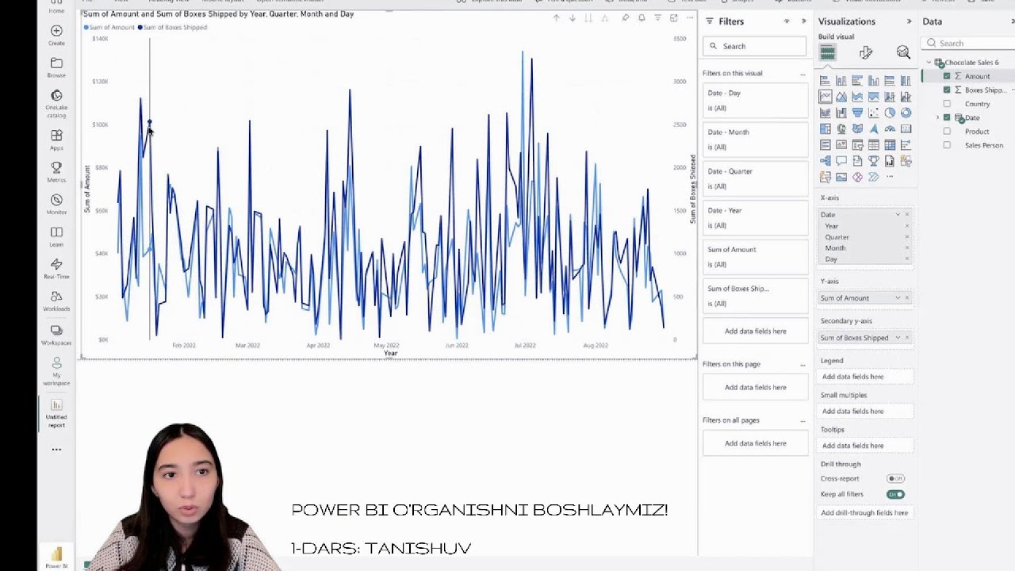Image resolution: width=1015 pixels, height=571 pixels.
Task: Open the Format visual pane
Action: pyautogui.click(x=865, y=52)
